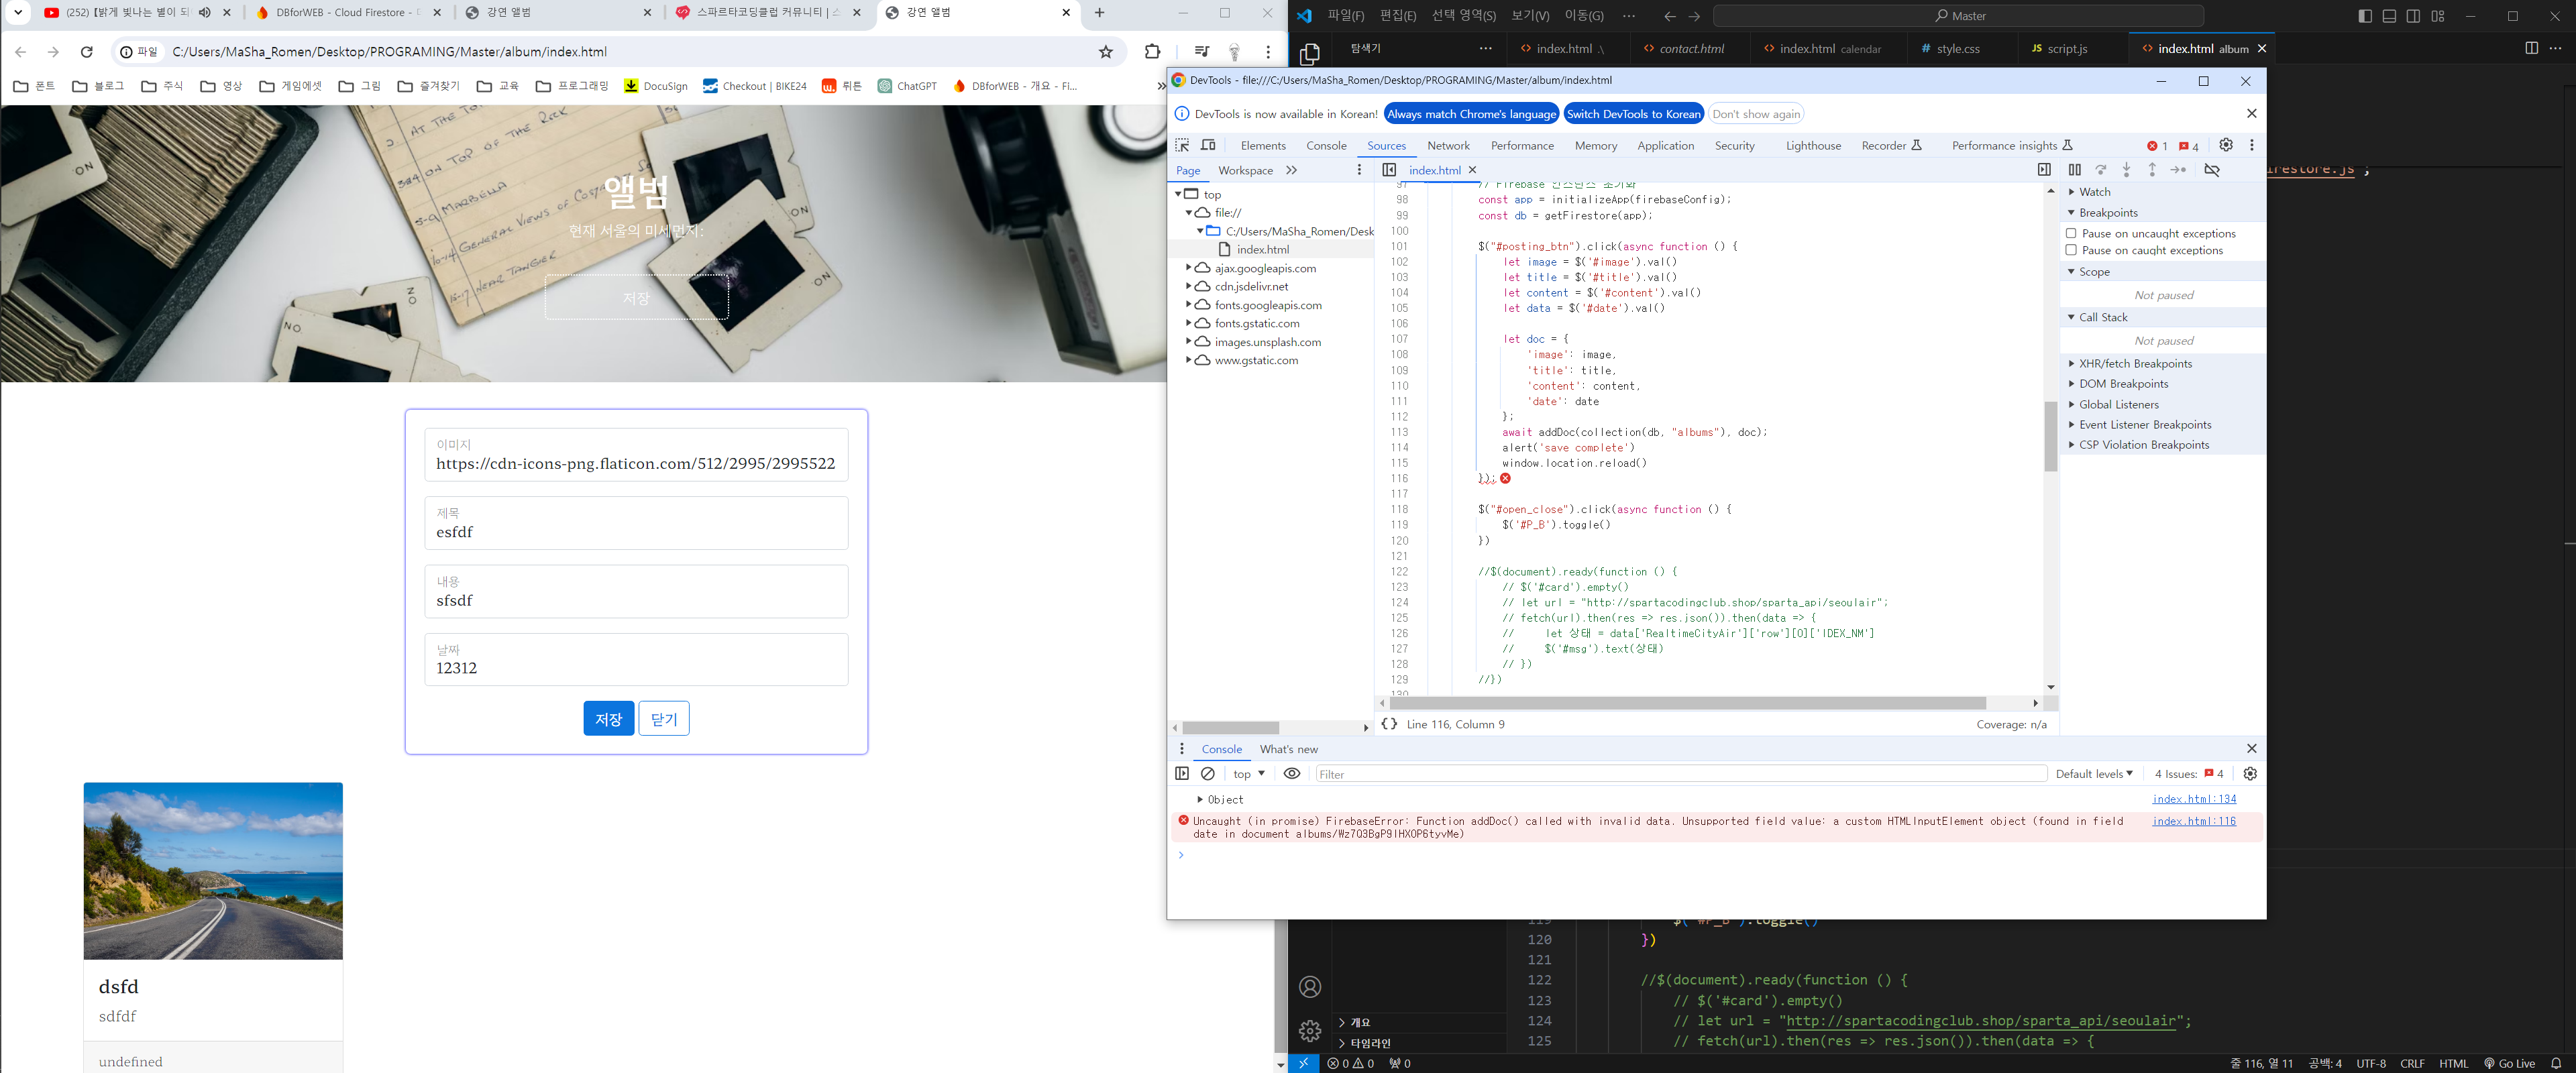Image resolution: width=2576 pixels, height=1073 pixels.
Task: Split the VS Code editor right
Action: [2532, 48]
